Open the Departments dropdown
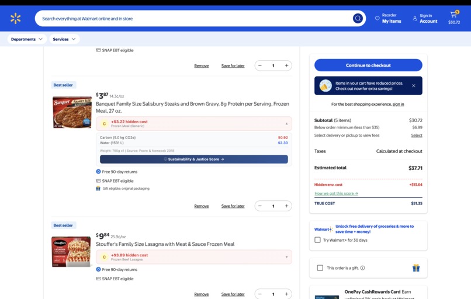The height and width of the screenshot is (299, 471). [x=27, y=39]
